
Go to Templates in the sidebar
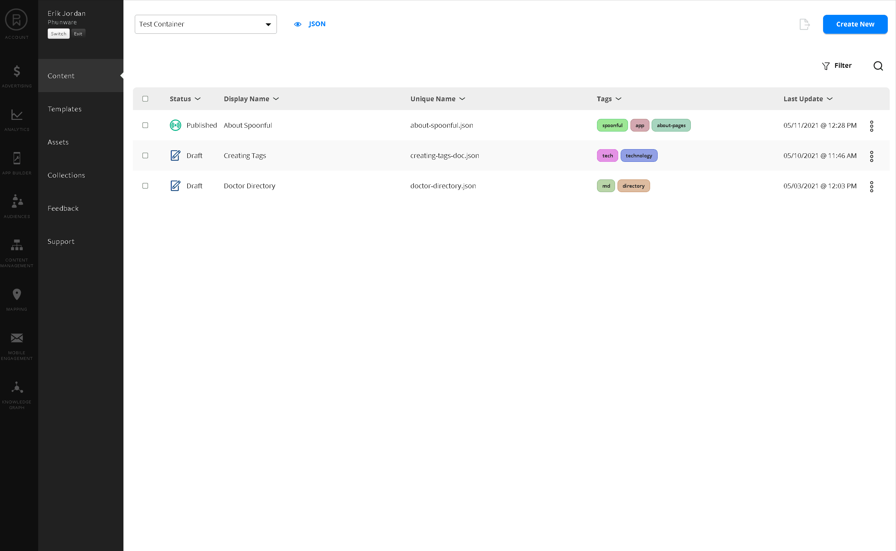[64, 109]
